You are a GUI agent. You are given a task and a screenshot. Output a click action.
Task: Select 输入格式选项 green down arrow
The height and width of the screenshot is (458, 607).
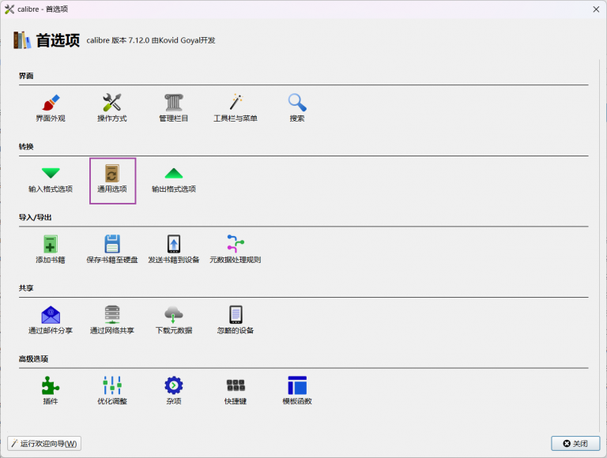tap(51, 174)
